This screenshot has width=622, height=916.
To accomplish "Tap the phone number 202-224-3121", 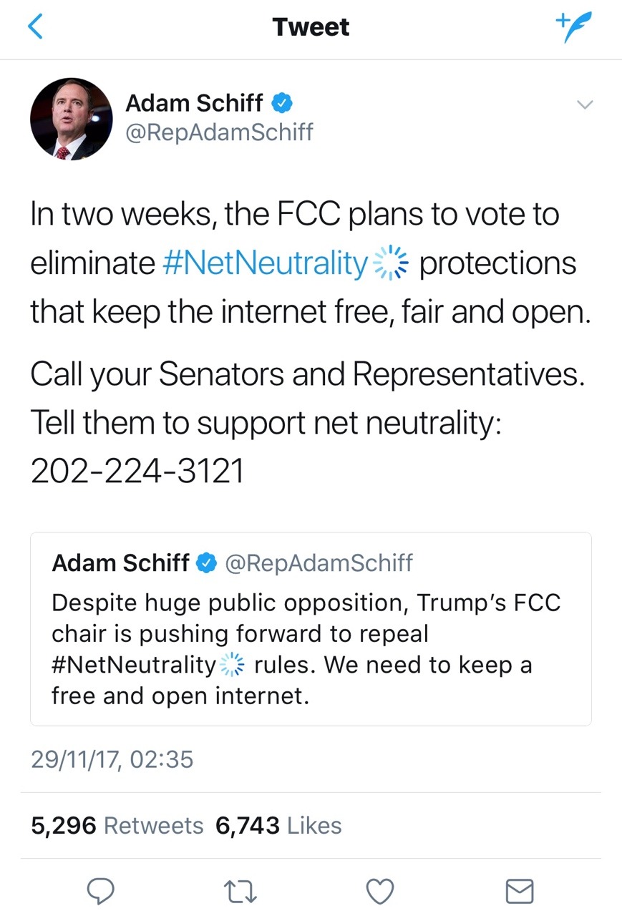I will (x=137, y=469).
